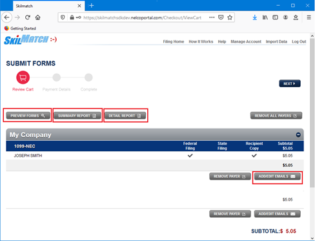Click the My Company payer header
Image resolution: width=315 pixels, height=241 pixels.
tap(155, 135)
